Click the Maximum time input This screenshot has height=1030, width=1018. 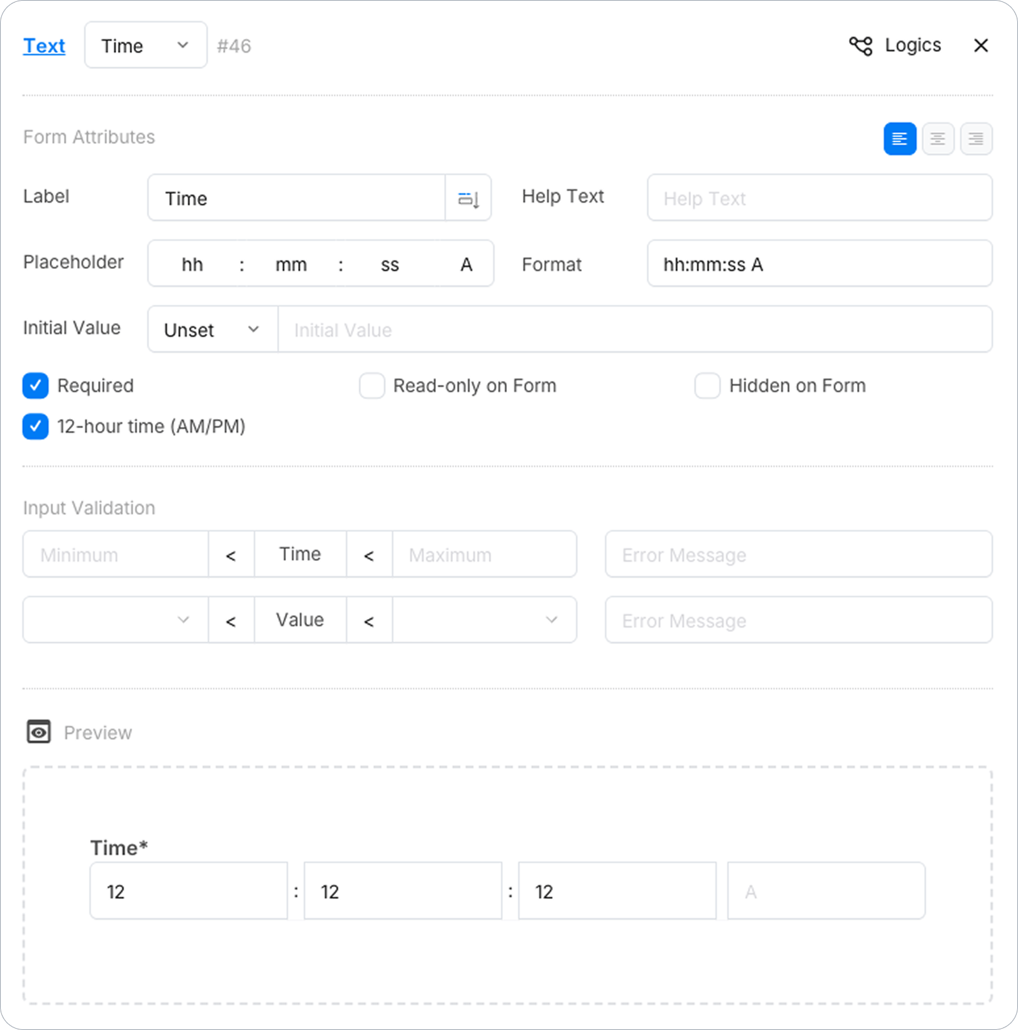pyautogui.click(x=485, y=554)
